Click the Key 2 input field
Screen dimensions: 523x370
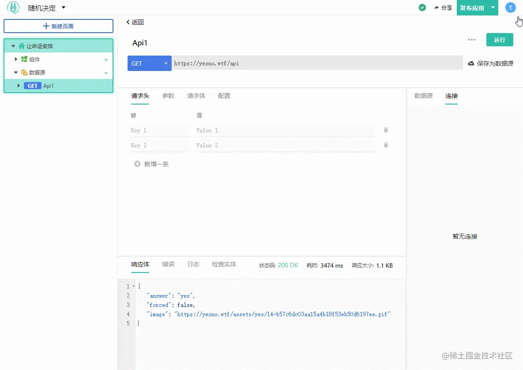coord(159,146)
